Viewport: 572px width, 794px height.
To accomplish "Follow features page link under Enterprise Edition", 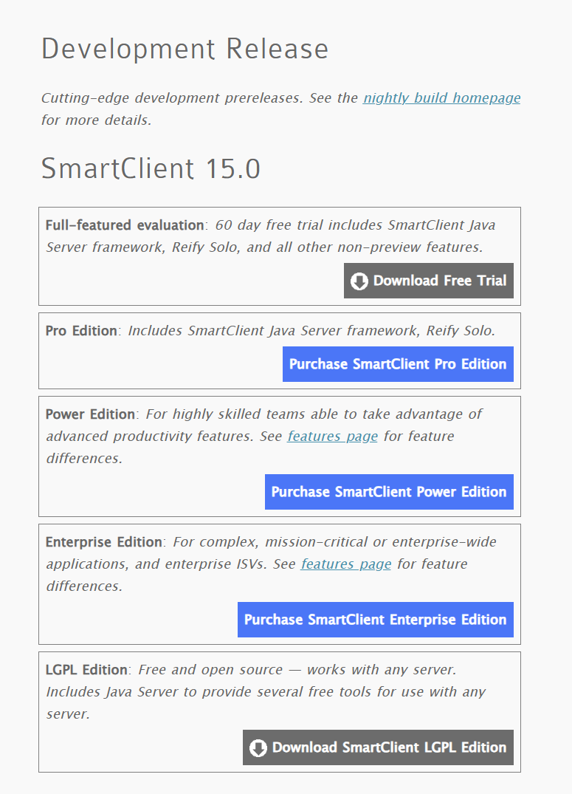I will (x=345, y=564).
